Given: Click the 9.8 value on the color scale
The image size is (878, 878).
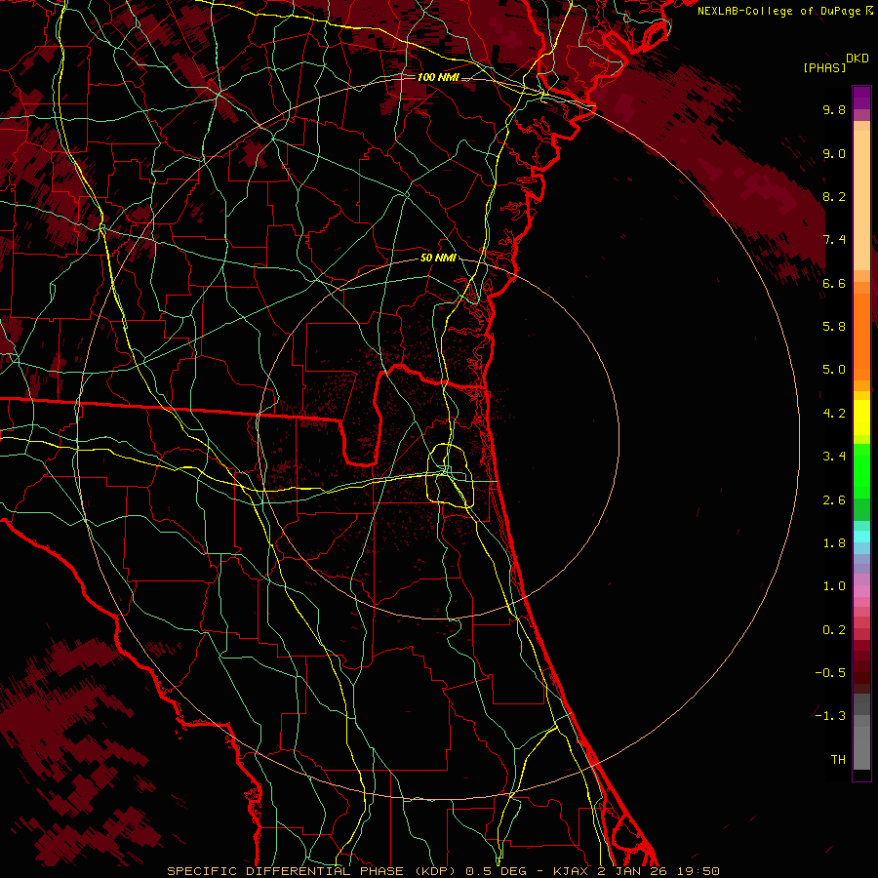Looking at the screenshot, I should pyautogui.click(x=834, y=109).
